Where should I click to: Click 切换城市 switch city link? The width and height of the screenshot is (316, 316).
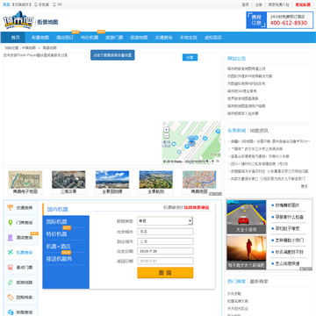pos(22,4)
